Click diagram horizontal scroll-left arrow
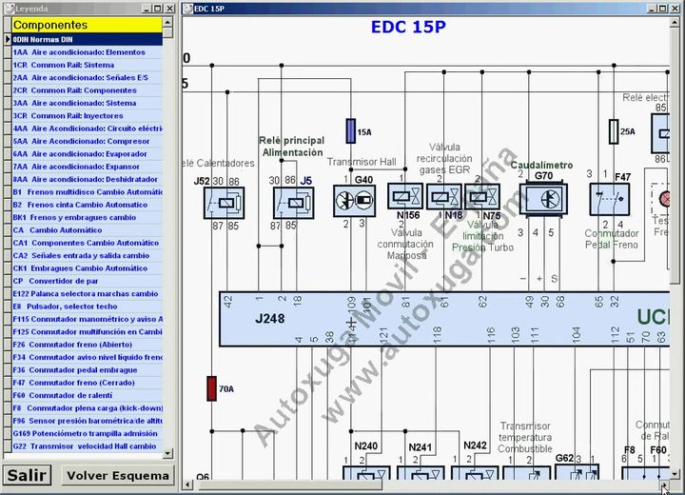This screenshot has width=685, height=495. pos(187,485)
